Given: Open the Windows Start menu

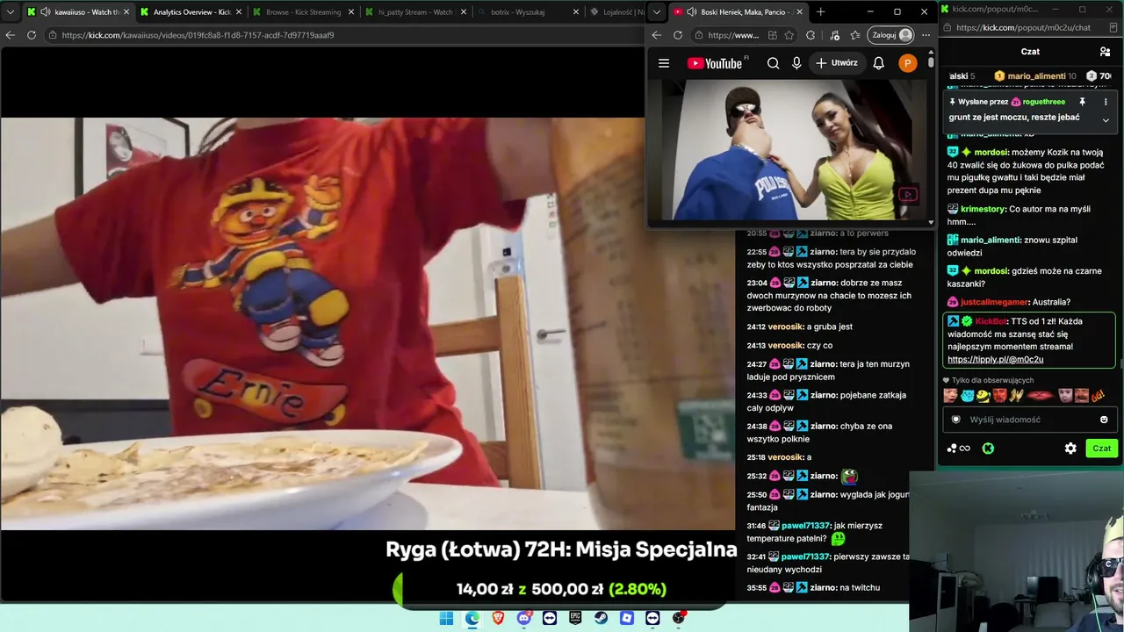Looking at the screenshot, I should (446, 618).
